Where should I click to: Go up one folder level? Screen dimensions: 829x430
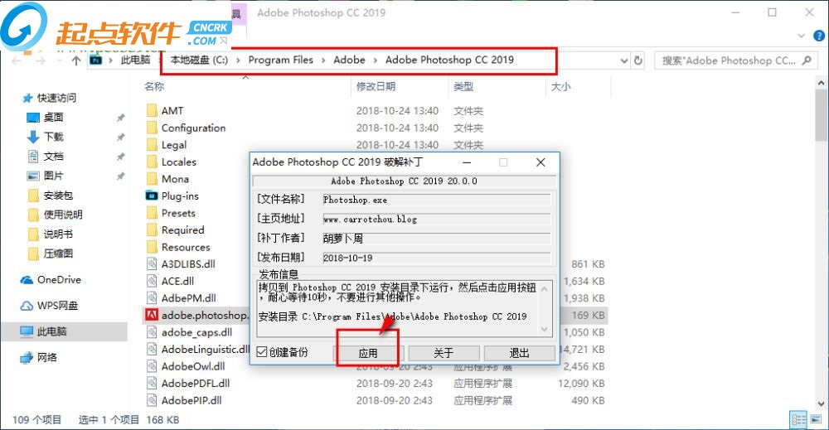pyautogui.click(x=76, y=60)
